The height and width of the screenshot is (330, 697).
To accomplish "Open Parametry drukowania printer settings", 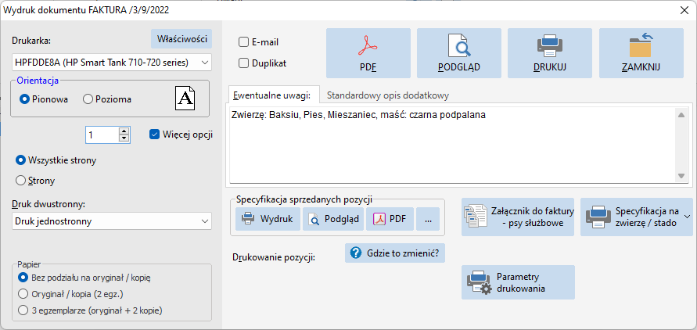I will 518,282.
